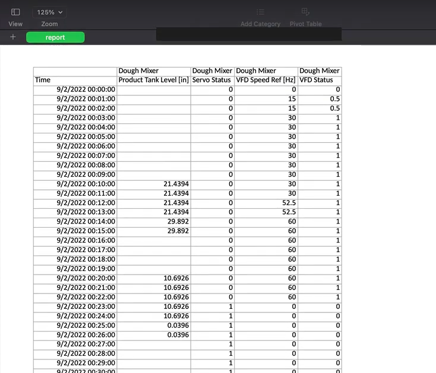The width and height of the screenshot is (436, 373).
Task: Select VFD status 0.5 in 00:02:00 row
Action: (x=320, y=109)
